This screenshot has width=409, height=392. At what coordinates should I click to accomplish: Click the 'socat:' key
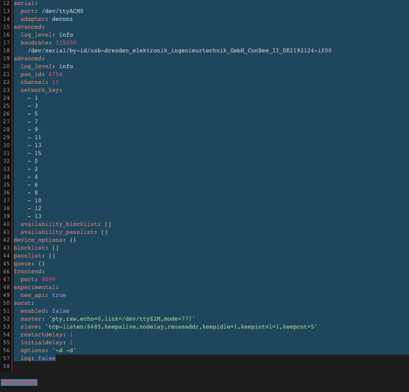[24, 303]
